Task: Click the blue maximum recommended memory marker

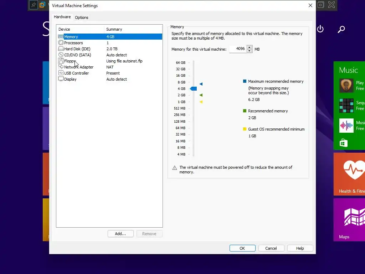Action: [x=201, y=84]
